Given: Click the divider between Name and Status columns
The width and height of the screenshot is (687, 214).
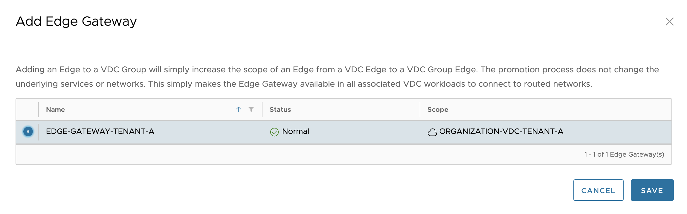Looking at the screenshot, I should pos(262,110).
